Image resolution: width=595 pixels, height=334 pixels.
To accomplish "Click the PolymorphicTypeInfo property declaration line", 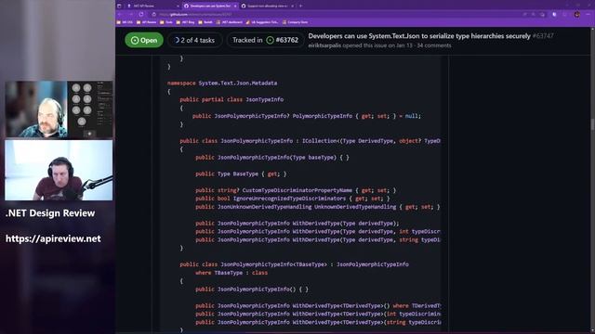I will pyautogui.click(x=307, y=116).
